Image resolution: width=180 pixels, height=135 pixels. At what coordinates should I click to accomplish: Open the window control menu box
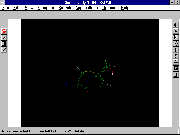[x=3, y=3]
